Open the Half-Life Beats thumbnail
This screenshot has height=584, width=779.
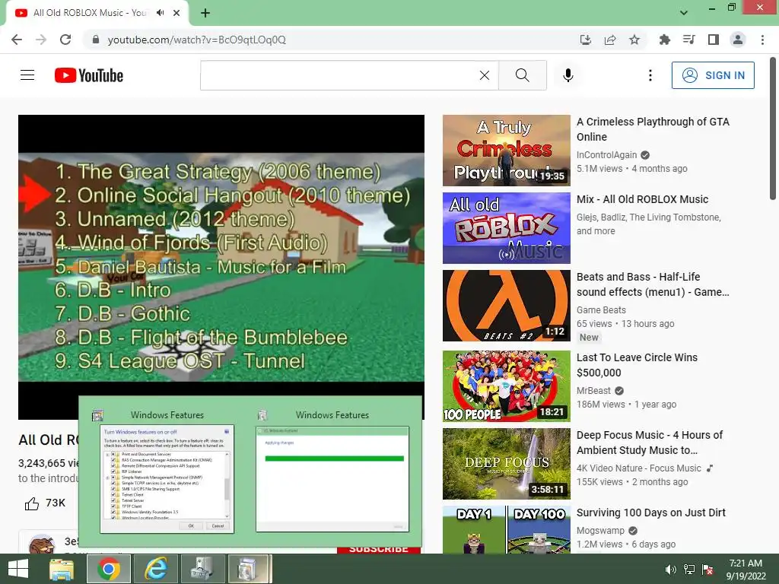506,306
